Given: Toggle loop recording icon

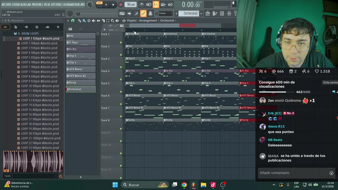Looking at the screenshot, I should tap(170, 4).
